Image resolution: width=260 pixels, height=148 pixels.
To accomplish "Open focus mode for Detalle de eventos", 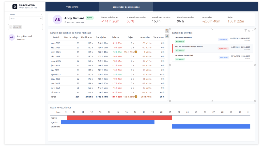I will 249,30.
